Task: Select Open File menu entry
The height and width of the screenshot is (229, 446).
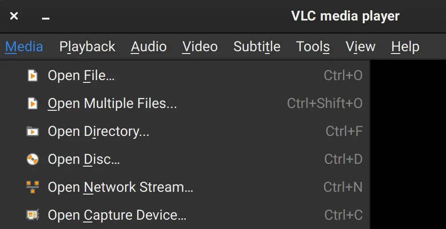Action: tap(81, 75)
